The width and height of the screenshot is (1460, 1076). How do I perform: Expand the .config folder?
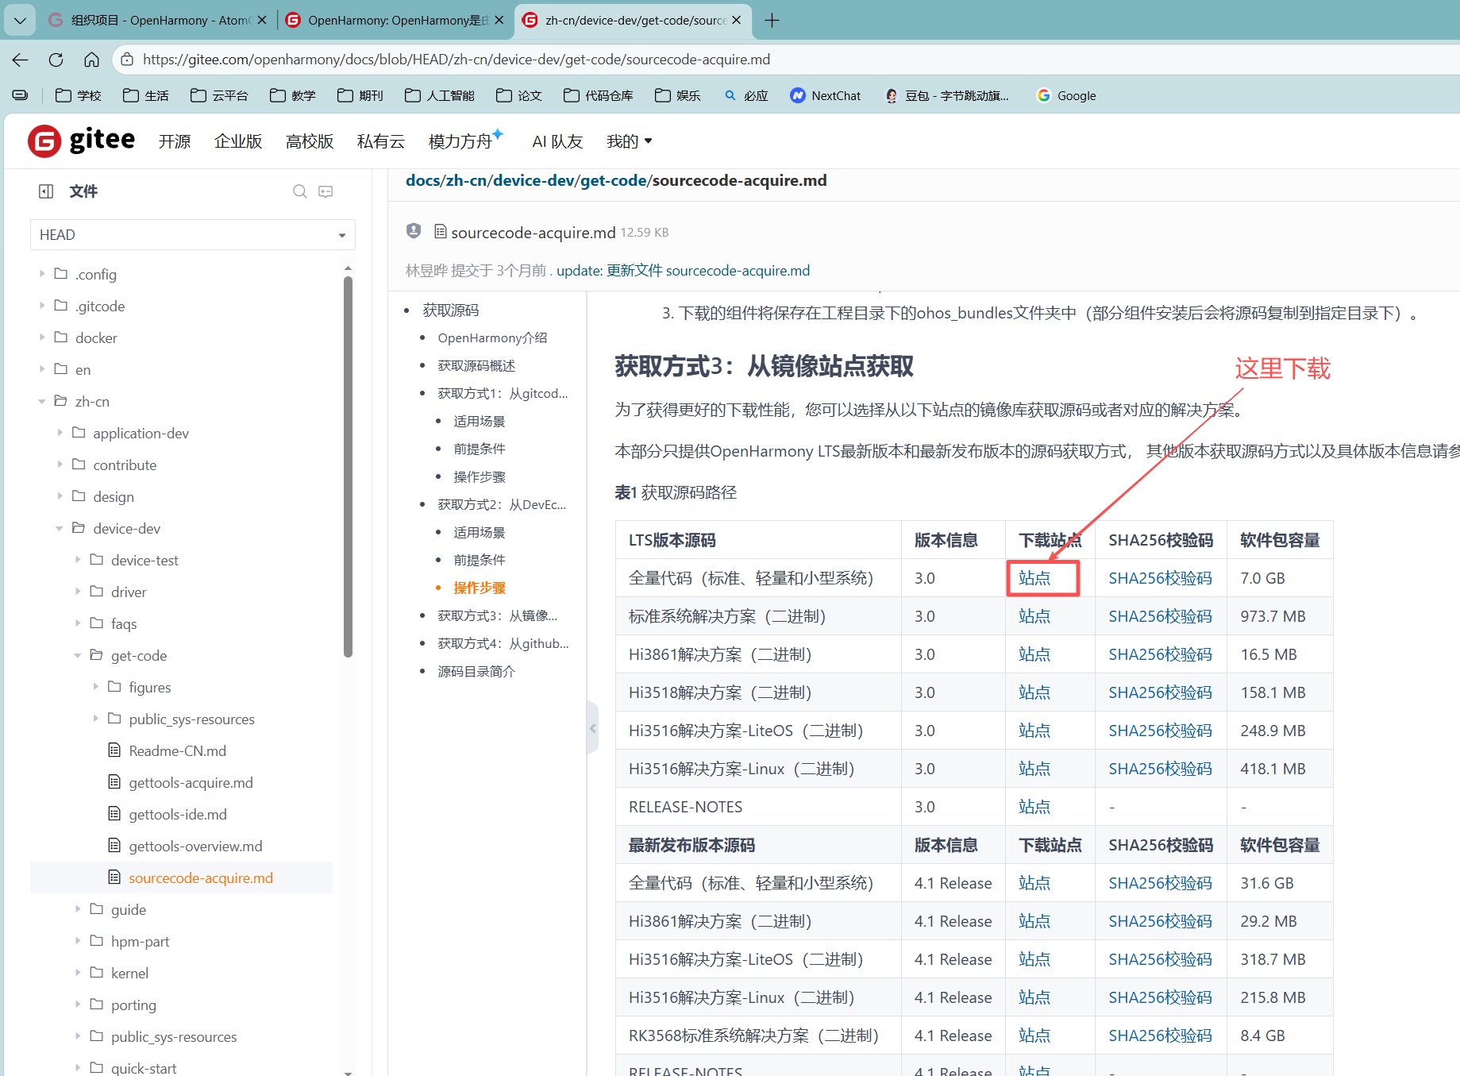[41, 274]
